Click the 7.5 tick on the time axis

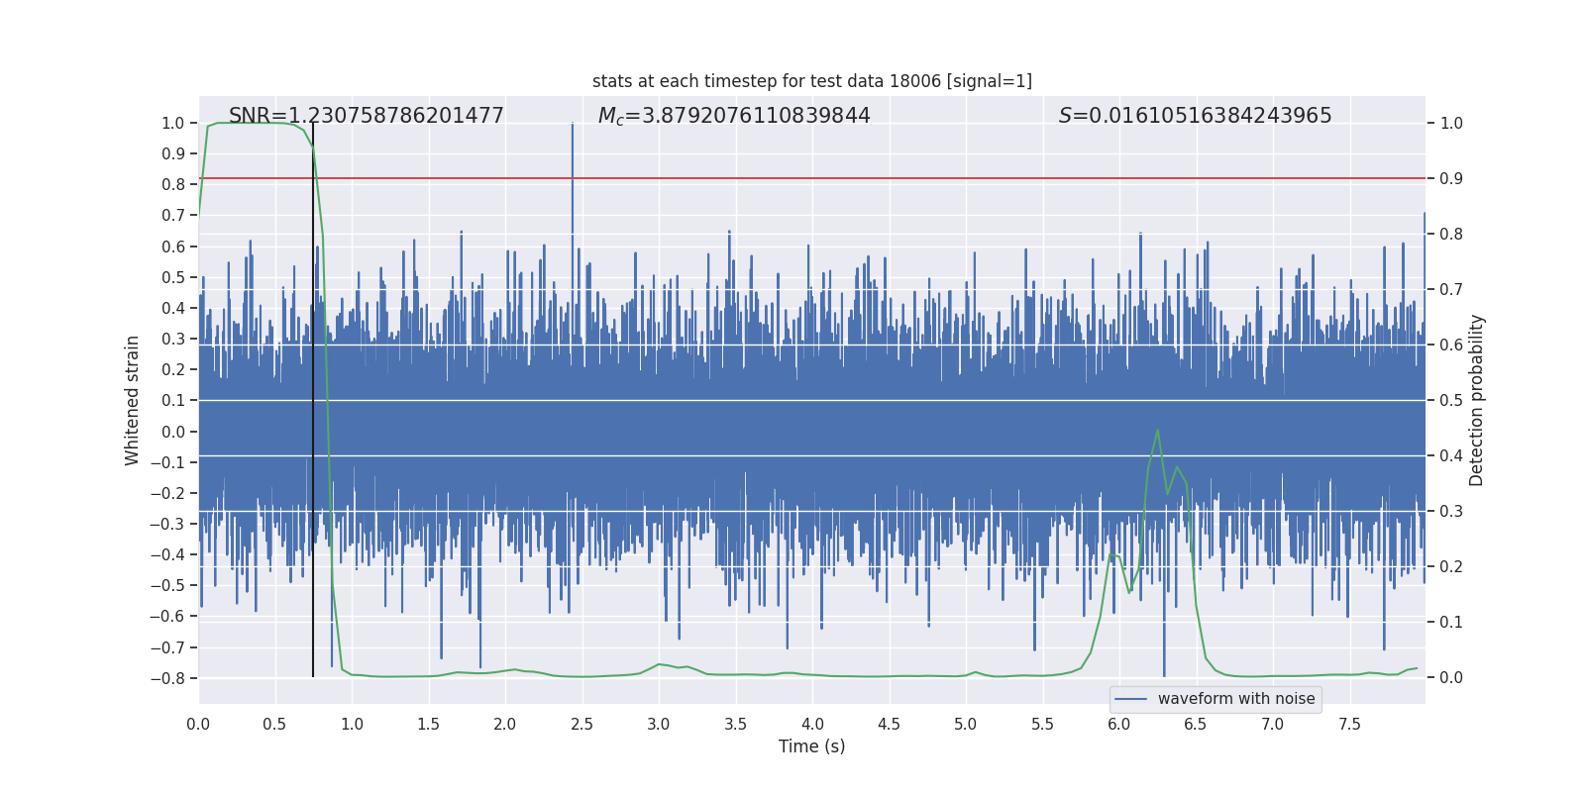tap(1349, 724)
